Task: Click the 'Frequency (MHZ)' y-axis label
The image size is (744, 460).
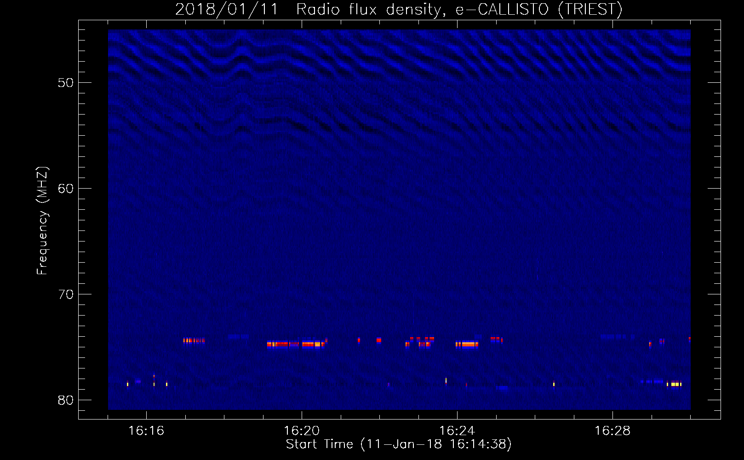Action: [x=42, y=221]
